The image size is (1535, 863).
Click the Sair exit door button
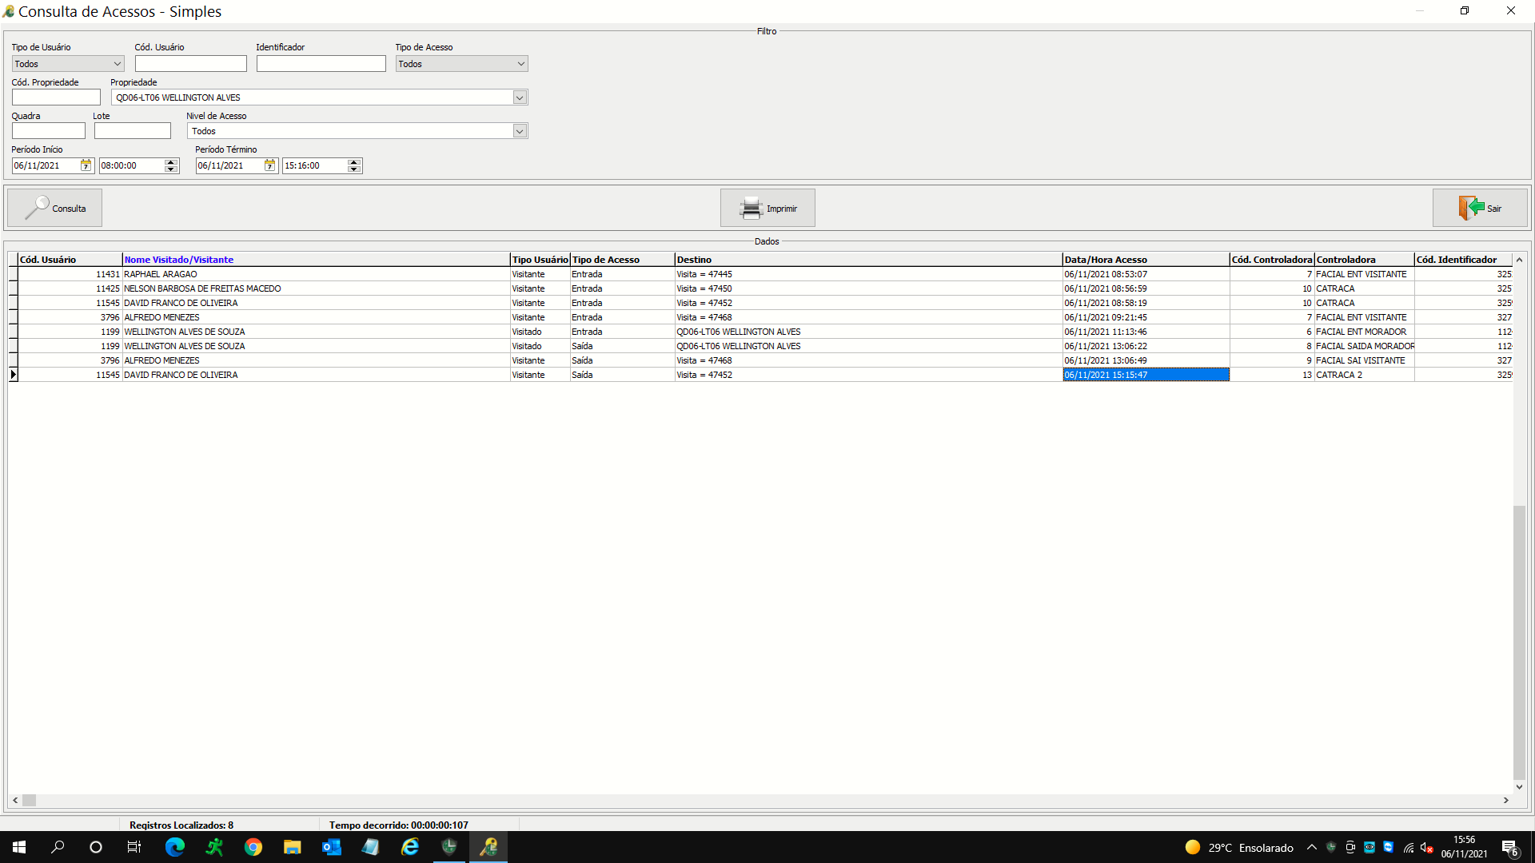(x=1479, y=208)
